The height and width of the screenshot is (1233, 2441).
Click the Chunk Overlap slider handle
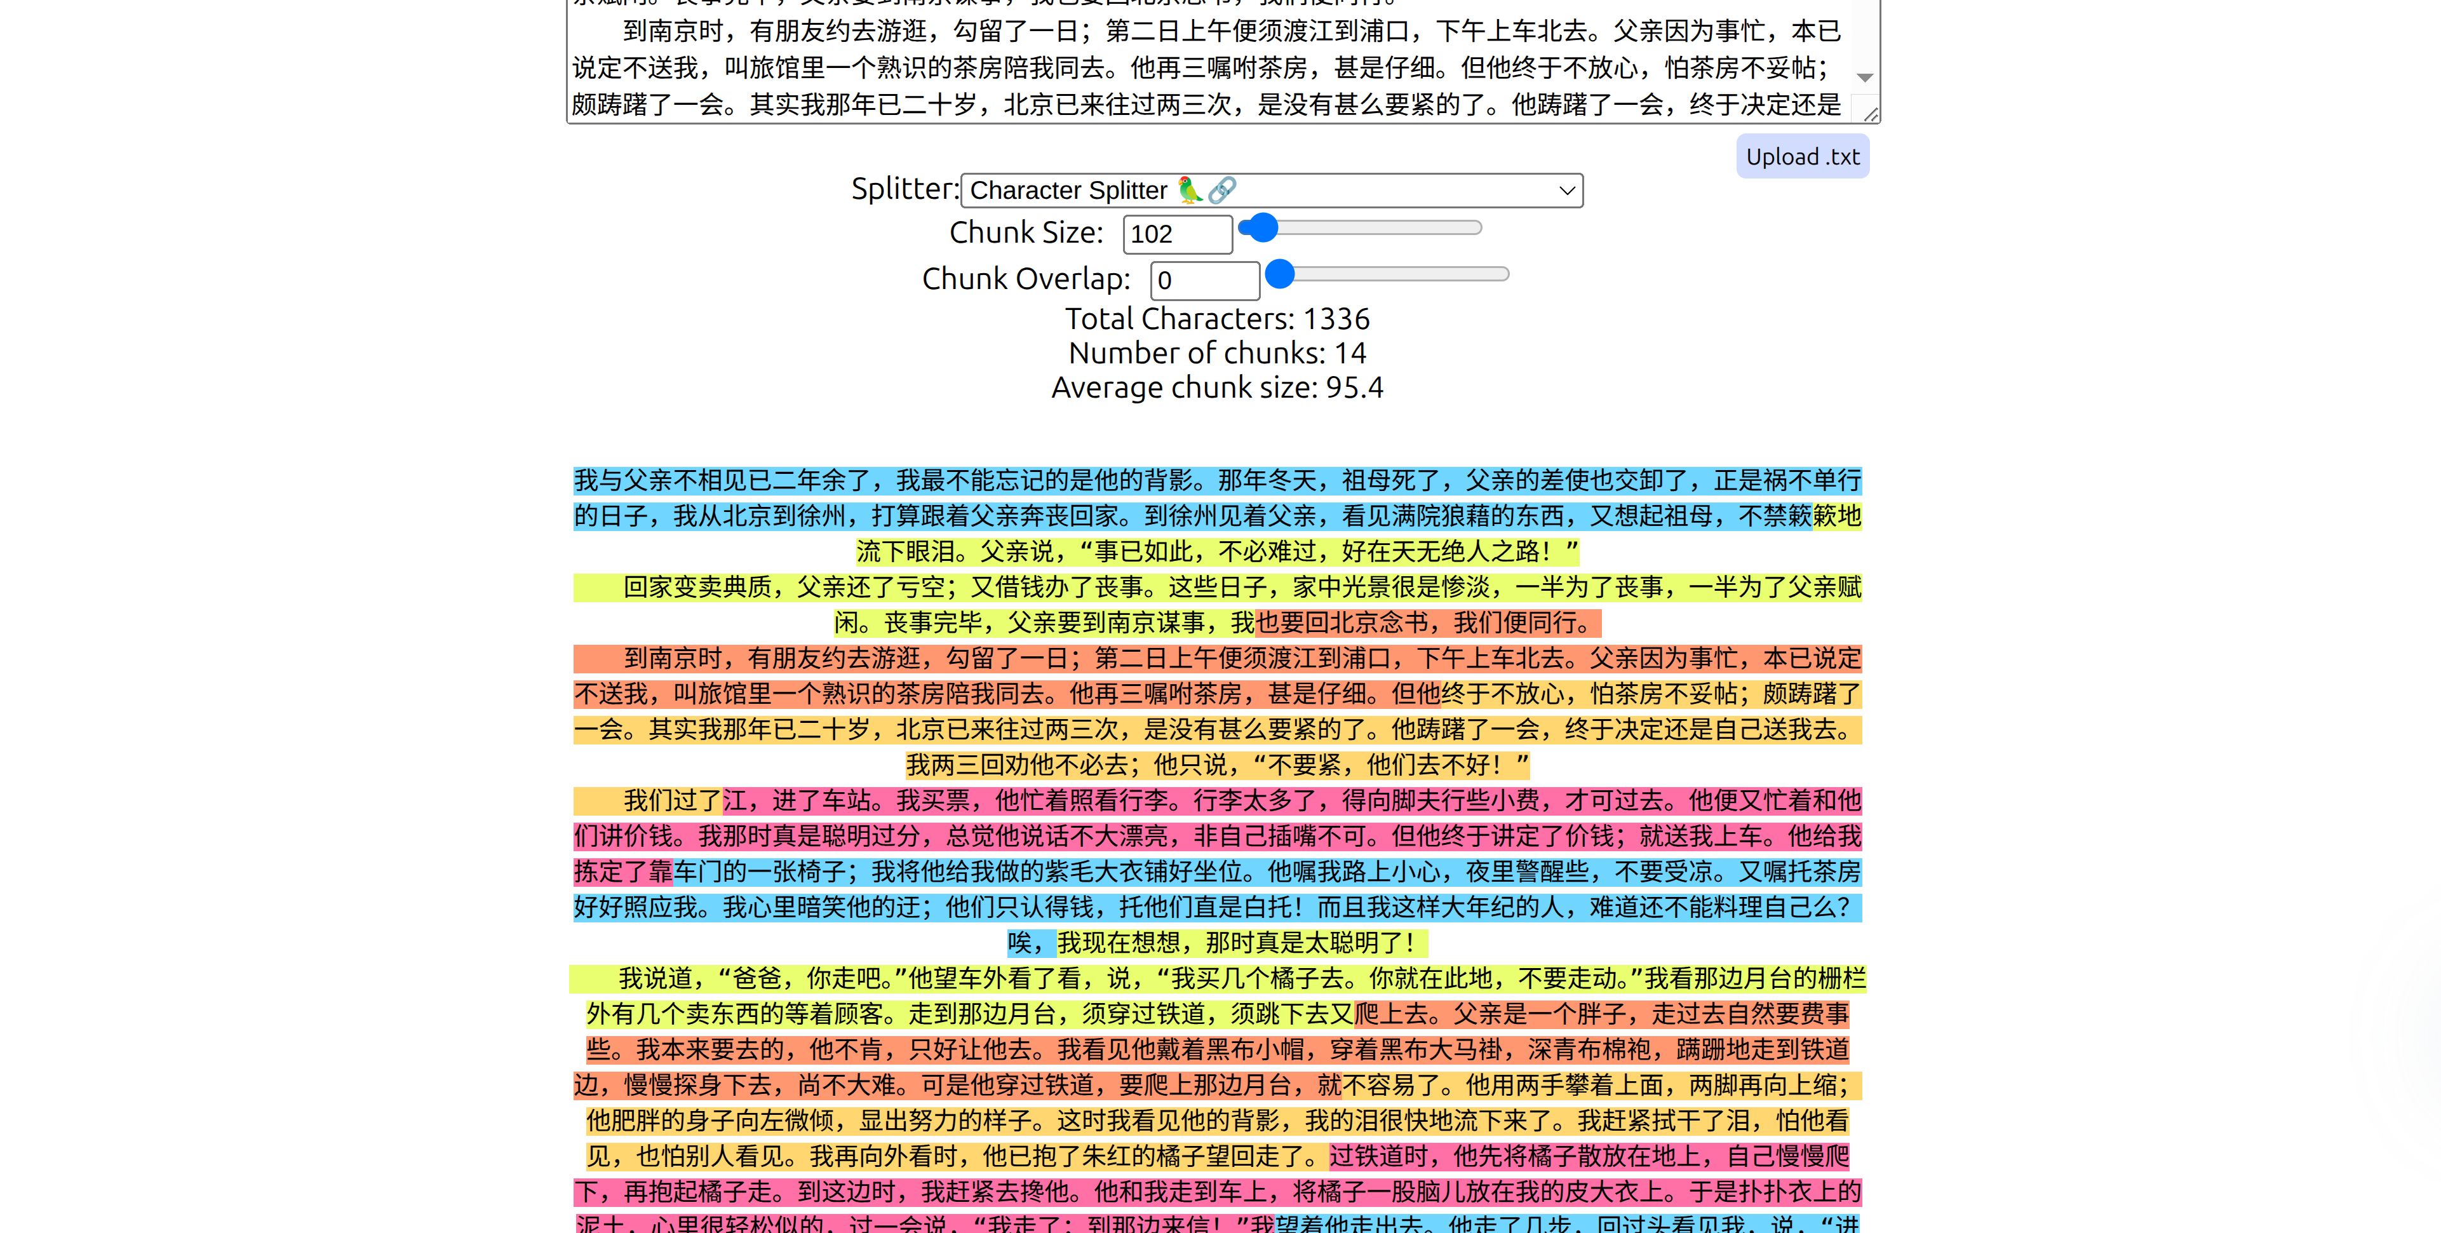[x=1281, y=273]
